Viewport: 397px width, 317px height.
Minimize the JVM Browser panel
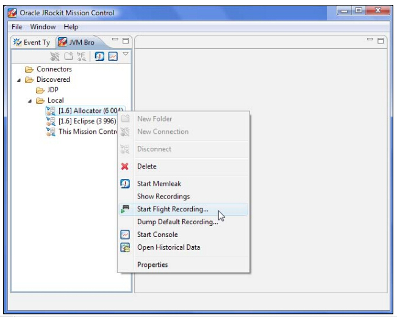(x=115, y=41)
